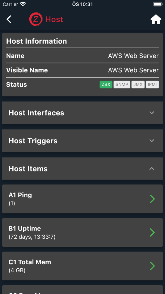Open the A1 Ping item arrow
The image size is (165, 294).
152,199
